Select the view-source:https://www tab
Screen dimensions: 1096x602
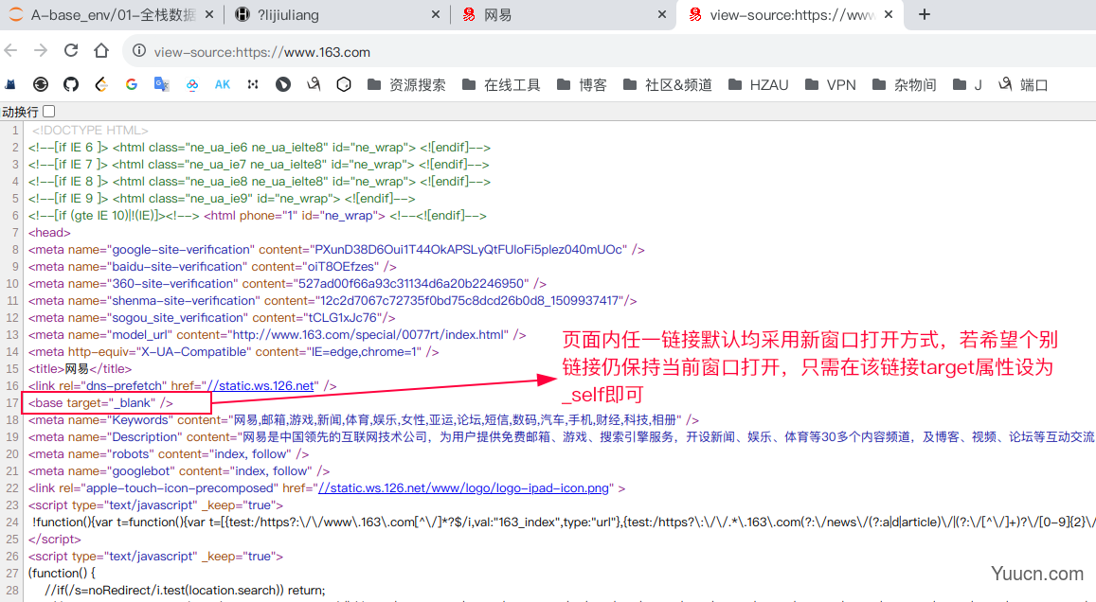(x=790, y=14)
